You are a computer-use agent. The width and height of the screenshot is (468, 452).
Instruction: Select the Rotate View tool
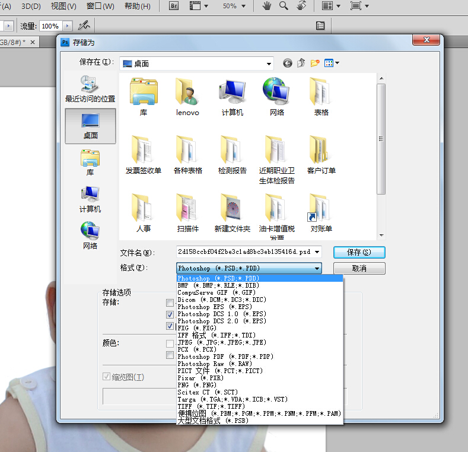coord(301,6)
